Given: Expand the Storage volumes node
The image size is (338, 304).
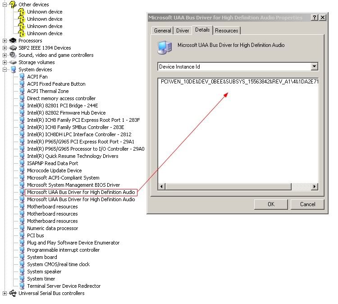Looking at the screenshot, I should point(5,62).
